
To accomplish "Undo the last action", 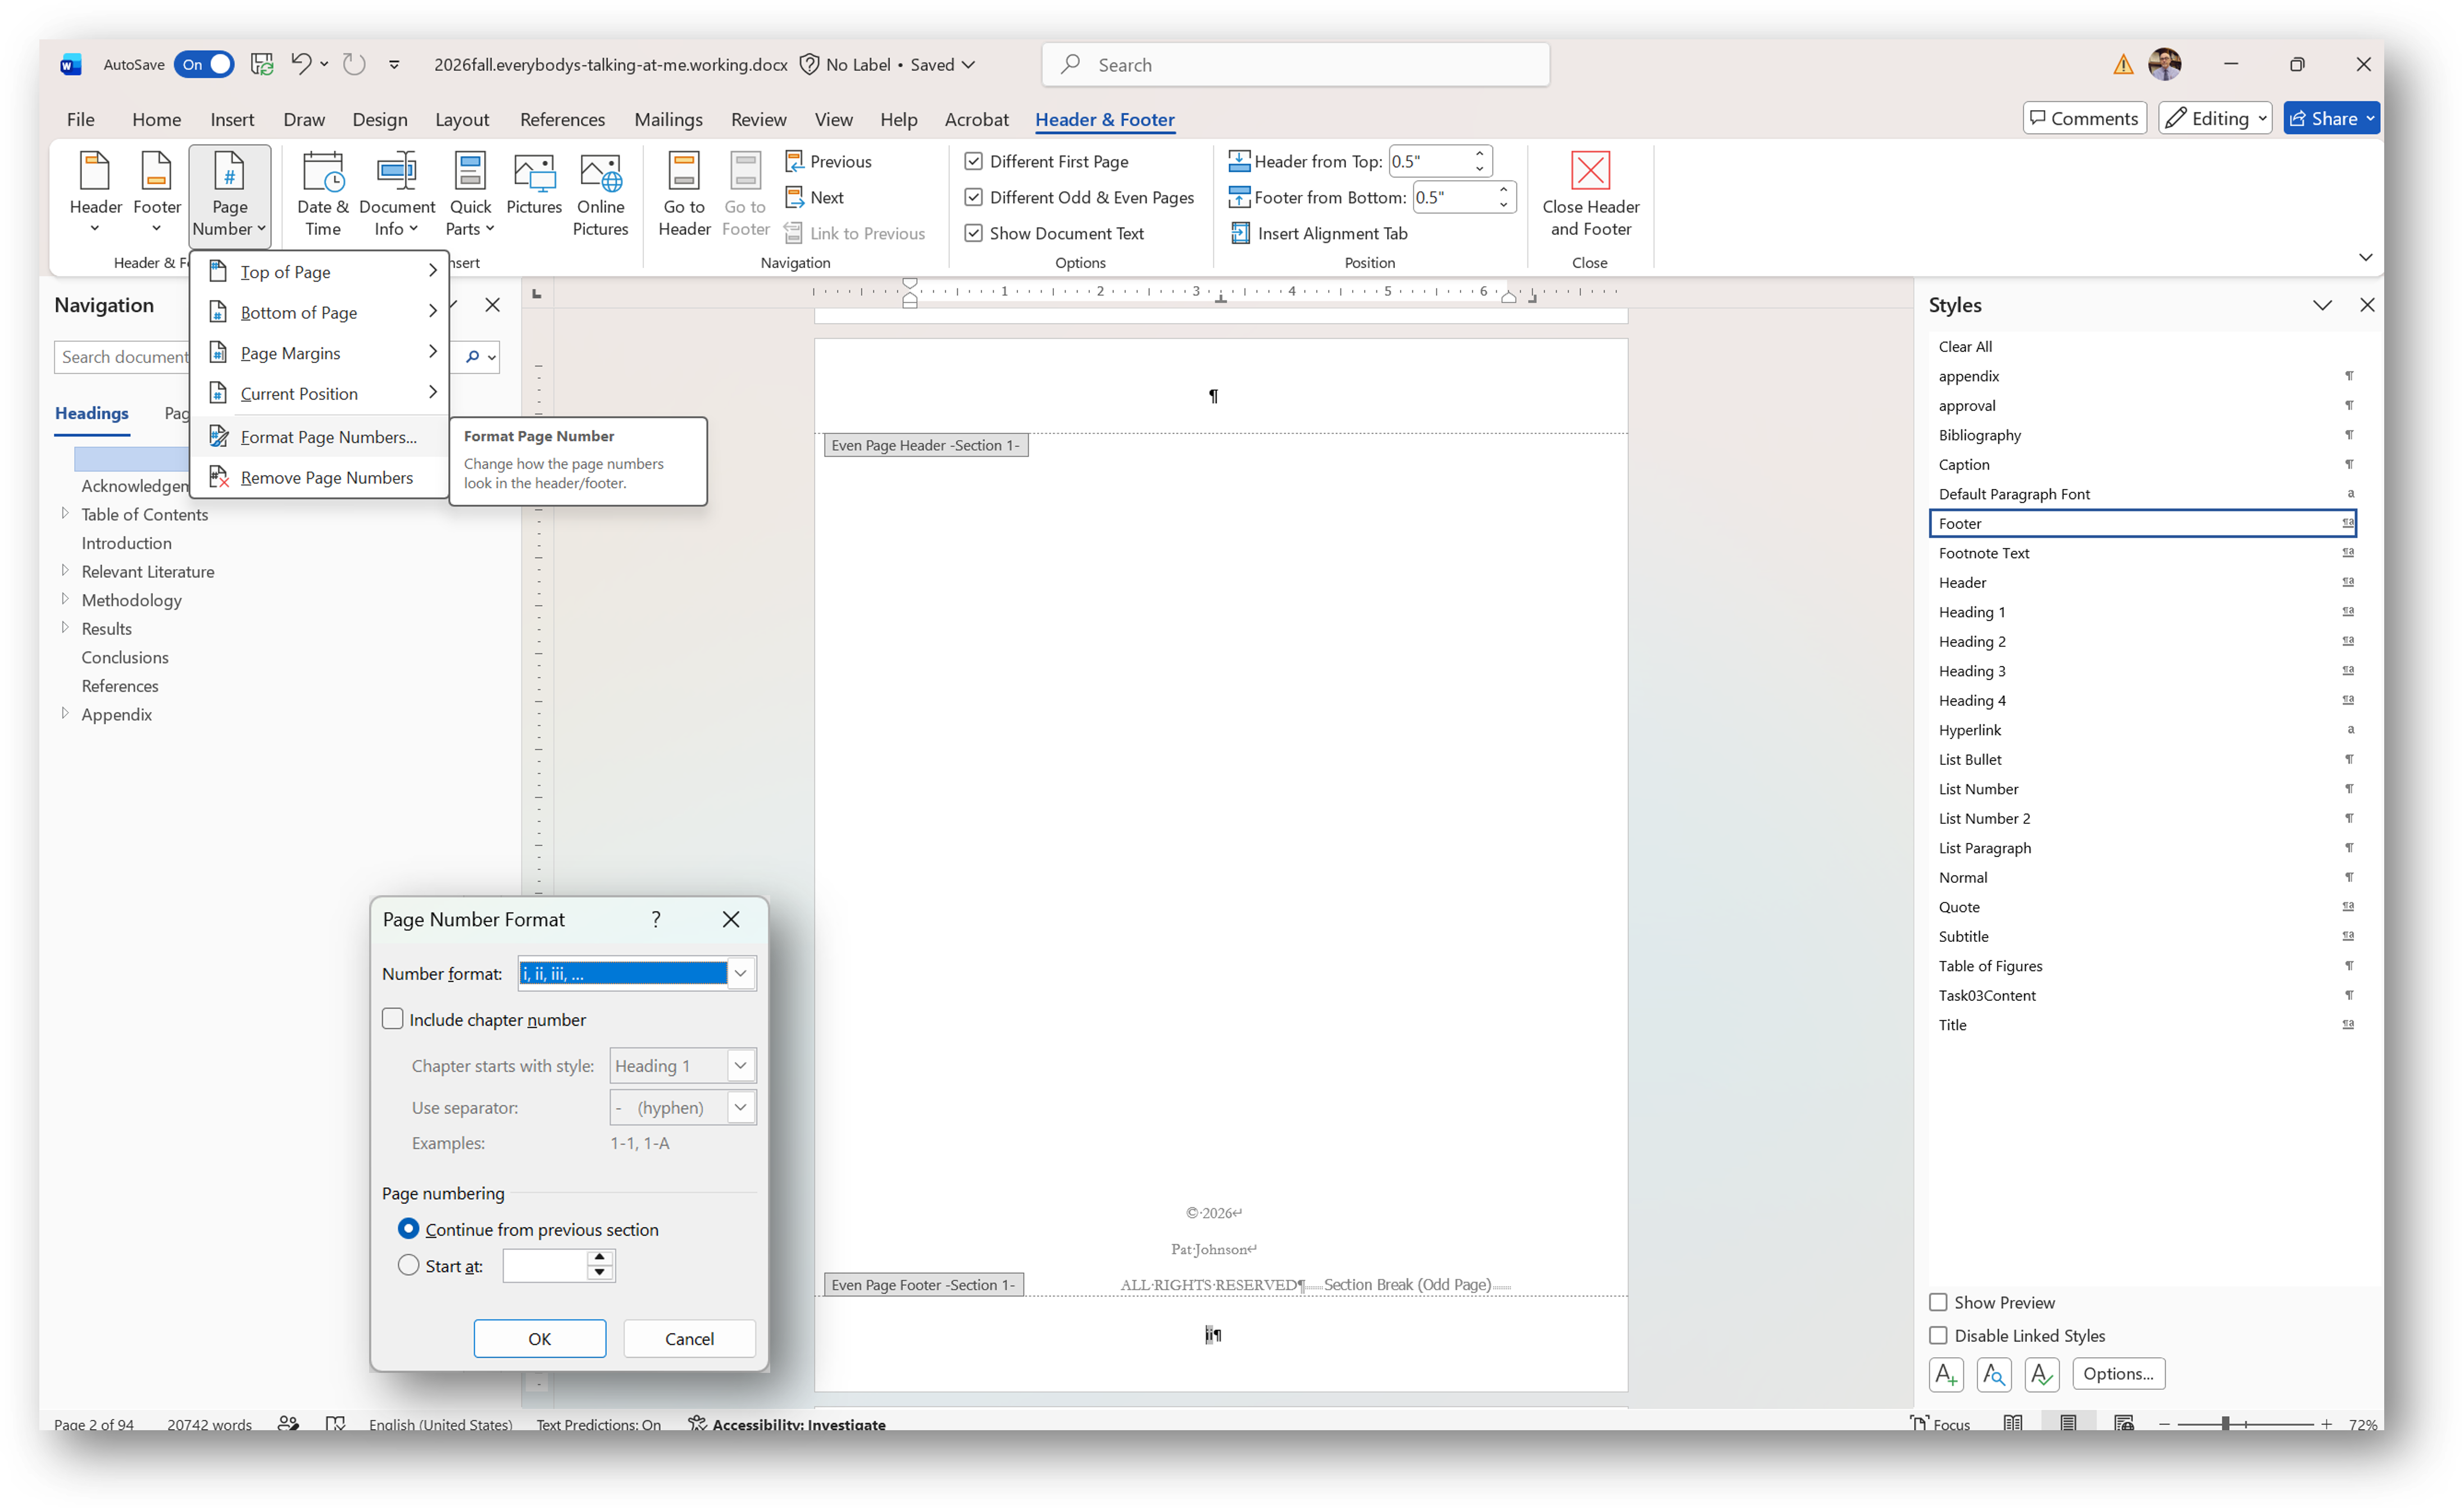I will pyautogui.click(x=300, y=64).
